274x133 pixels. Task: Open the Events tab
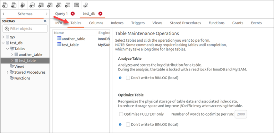(257, 23)
